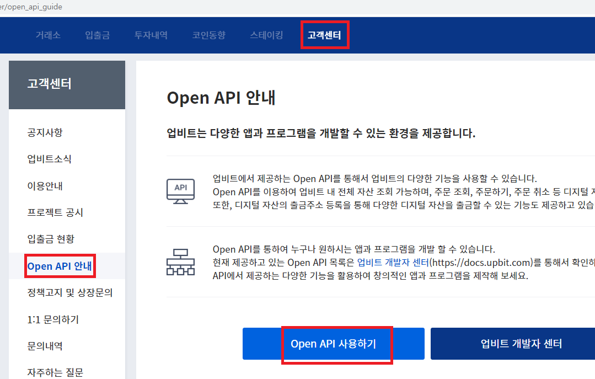
Task: Click the browser address bar URL
Action: (x=31, y=7)
